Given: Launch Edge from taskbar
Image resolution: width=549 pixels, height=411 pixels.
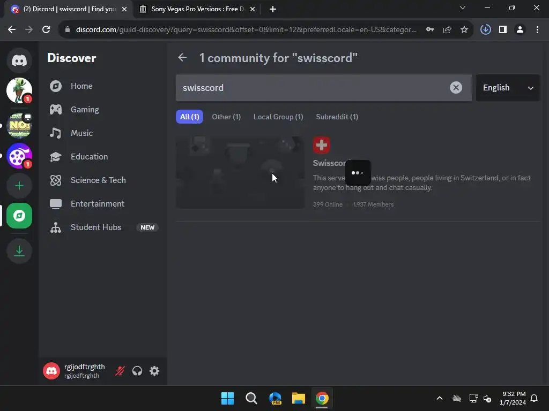Looking at the screenshot, I should pyautogui.click(x=275, y=398).
